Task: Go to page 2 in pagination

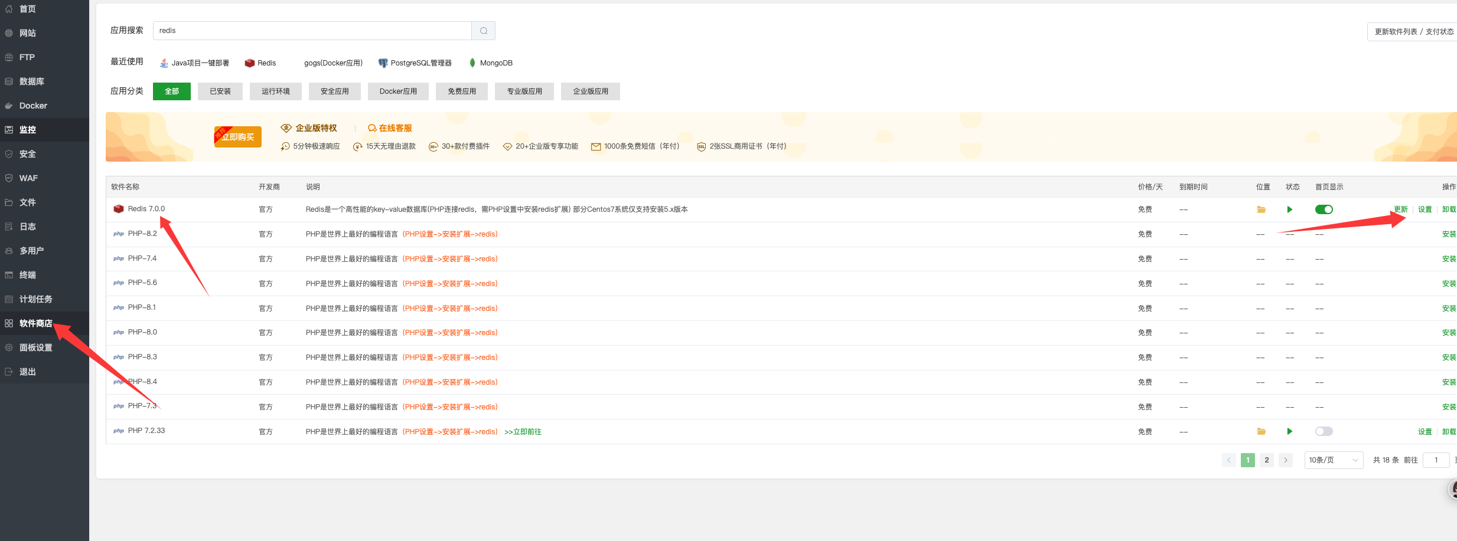Action: 1266,460
